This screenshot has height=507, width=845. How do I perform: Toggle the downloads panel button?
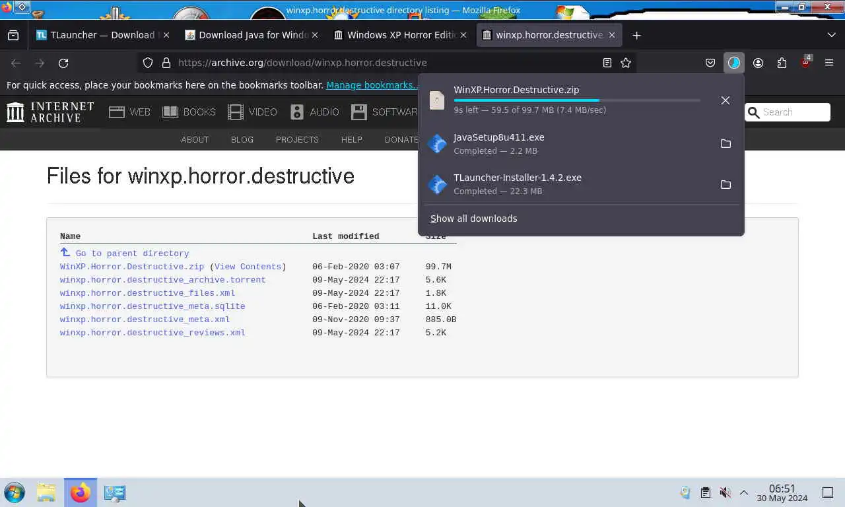734,63
